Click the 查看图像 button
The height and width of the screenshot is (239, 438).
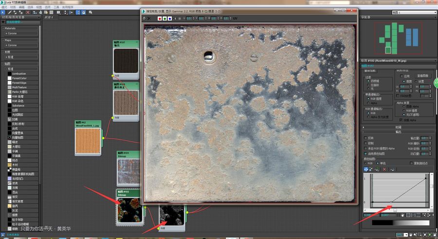coord(423,76)
